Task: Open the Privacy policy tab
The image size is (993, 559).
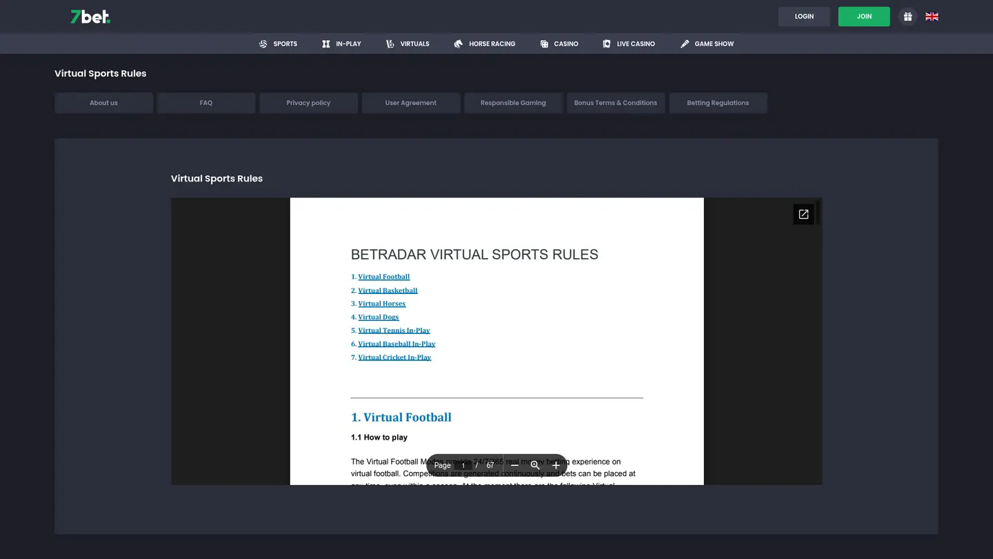Action: [308, 103]
